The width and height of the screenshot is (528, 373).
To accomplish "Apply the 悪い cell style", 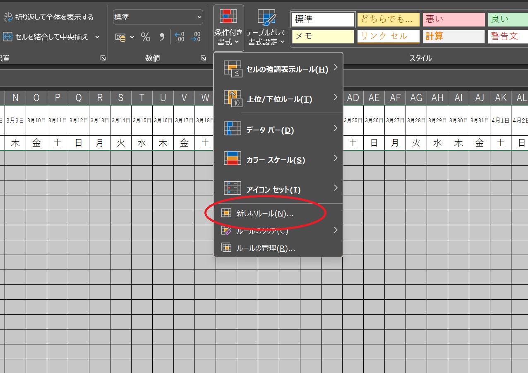I will [454, 19].
